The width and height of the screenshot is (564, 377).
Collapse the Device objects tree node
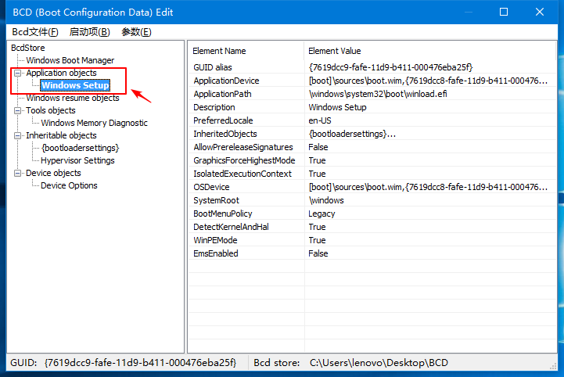click(18, 173)
